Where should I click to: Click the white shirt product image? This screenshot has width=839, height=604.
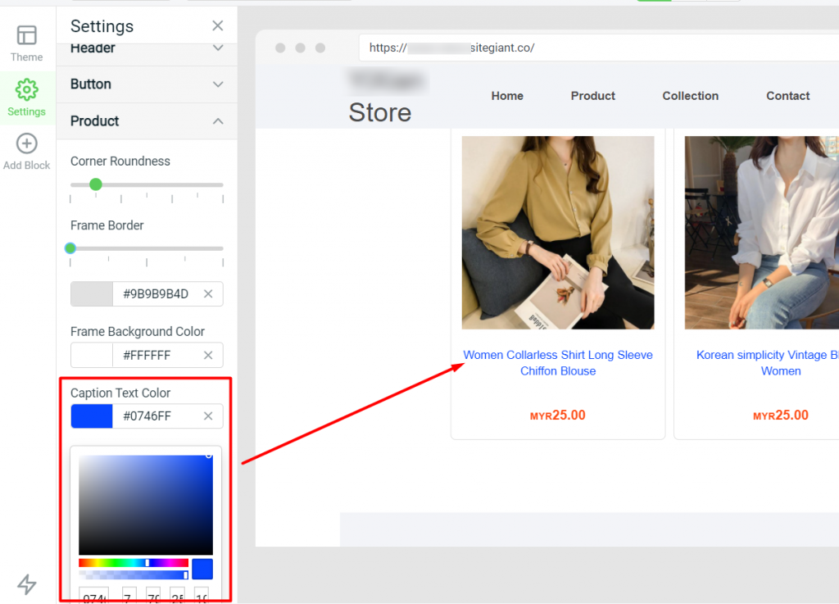[762, 232]
